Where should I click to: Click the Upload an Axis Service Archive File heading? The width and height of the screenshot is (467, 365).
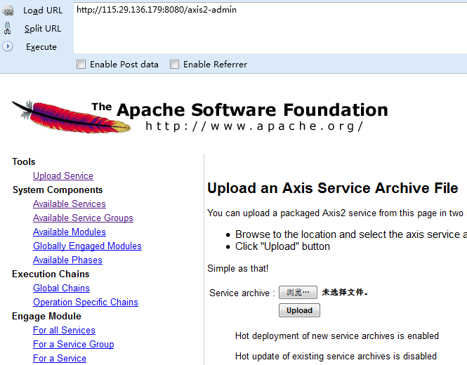pyautogui.click(x=333, y=188)
